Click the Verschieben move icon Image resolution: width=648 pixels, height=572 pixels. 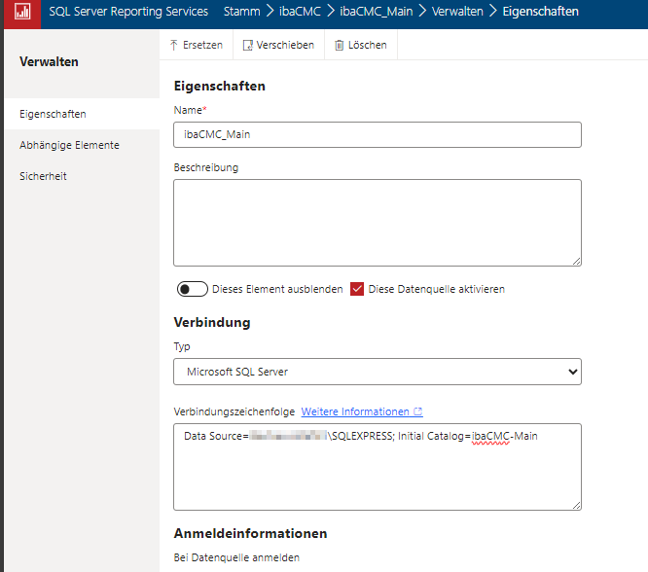tap(248, 45)
